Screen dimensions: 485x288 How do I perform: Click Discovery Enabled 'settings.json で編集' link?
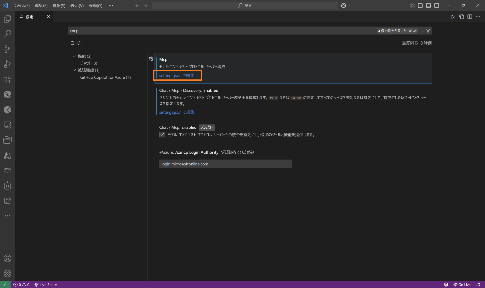(x=177, y=112)
